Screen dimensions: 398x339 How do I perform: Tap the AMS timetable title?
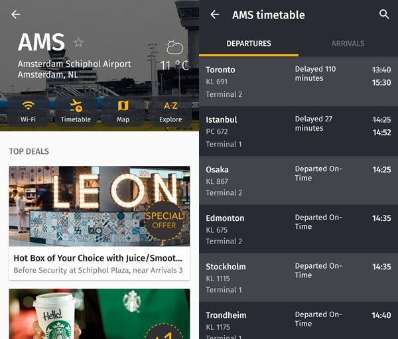269,15
